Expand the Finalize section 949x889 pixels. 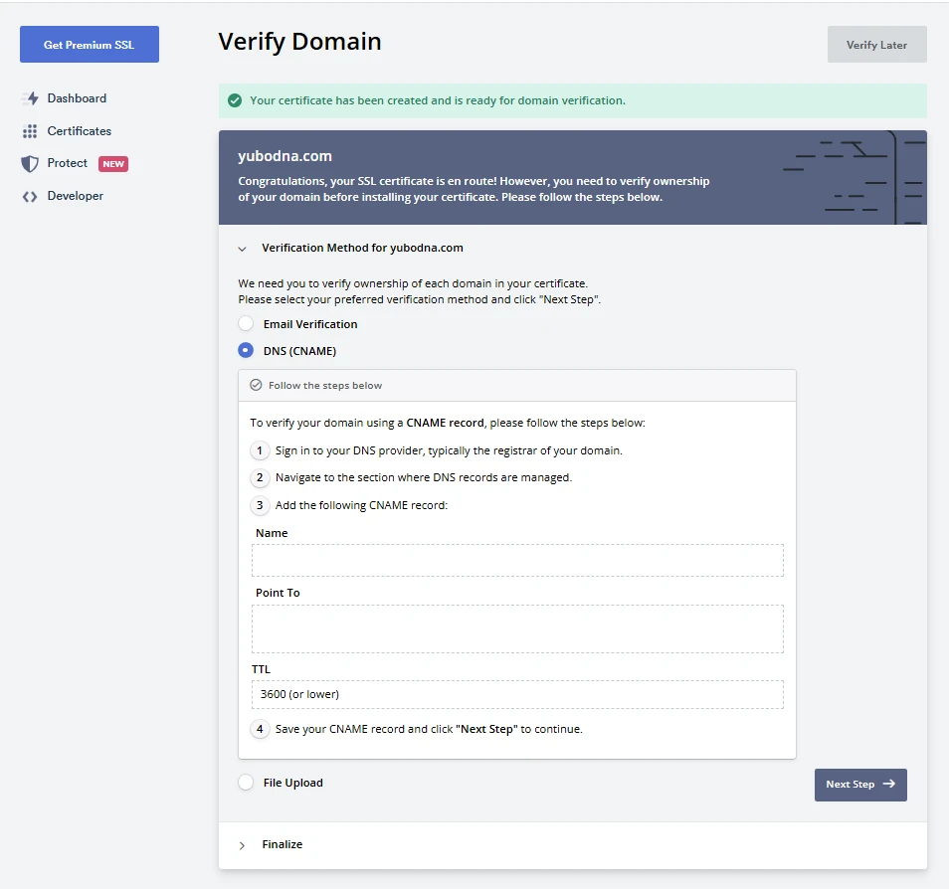pos(243,844)
